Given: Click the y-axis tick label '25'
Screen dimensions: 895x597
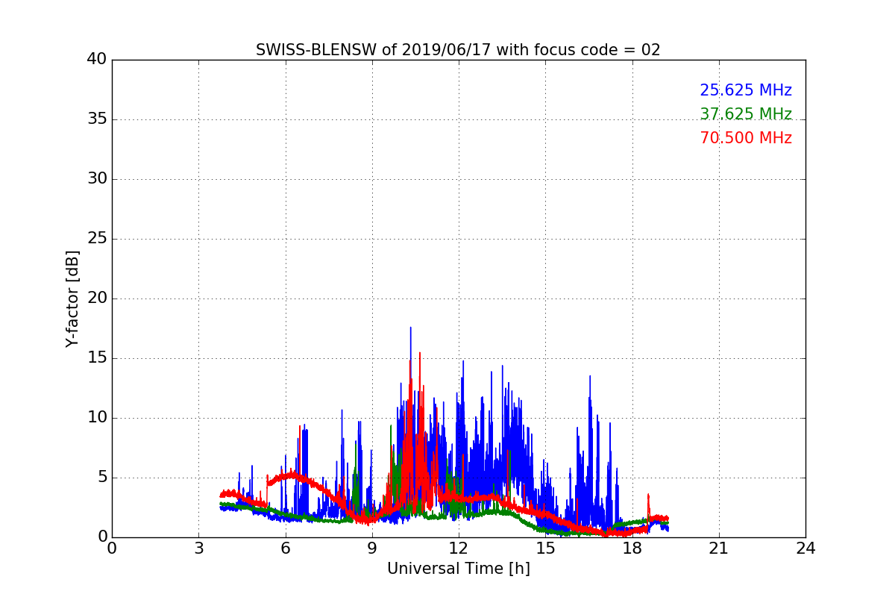Looking at the screenshot, I should [97, 239].
